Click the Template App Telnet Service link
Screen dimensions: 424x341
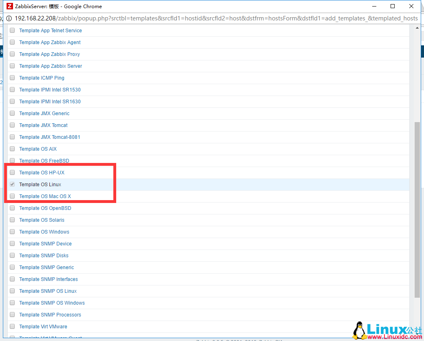50,31
